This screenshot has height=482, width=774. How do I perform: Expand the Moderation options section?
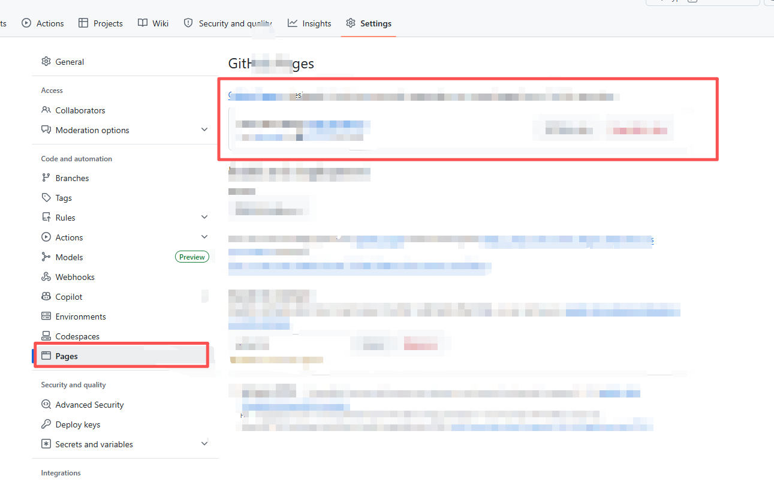[204, 130]
